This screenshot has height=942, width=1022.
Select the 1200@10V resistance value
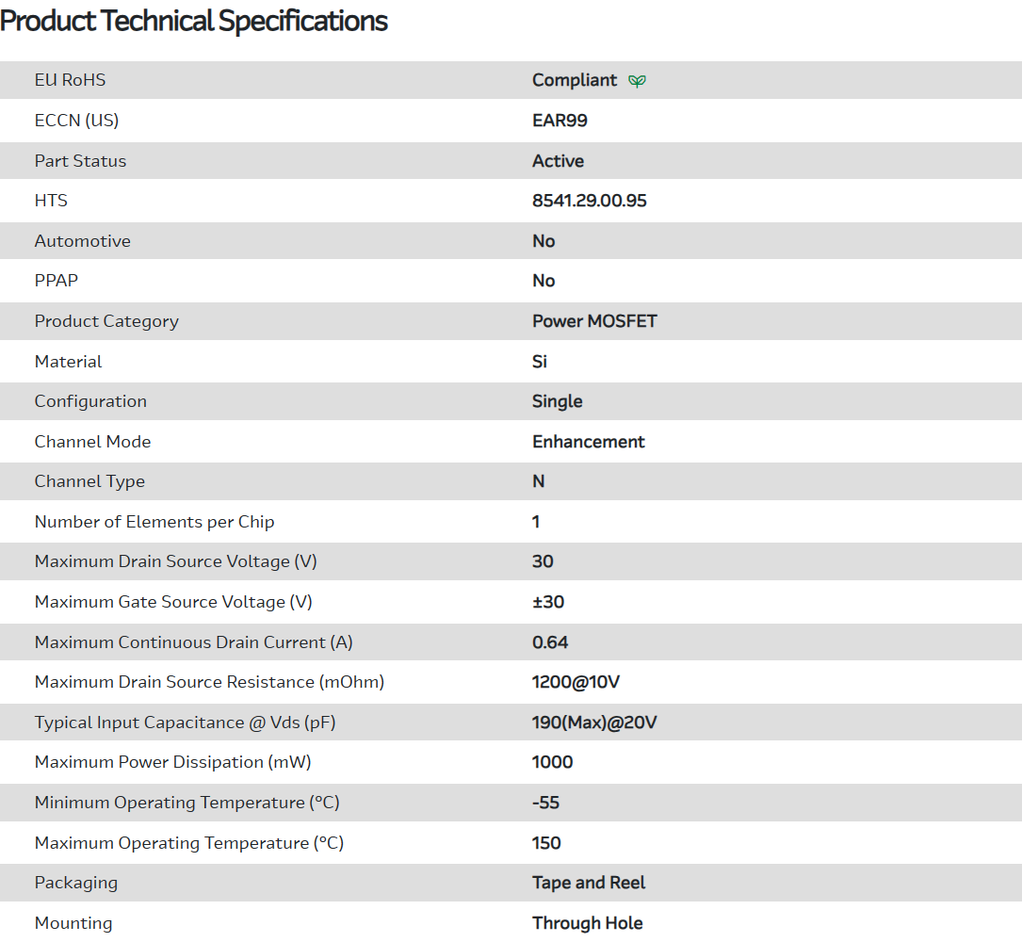pyautogui.click(x=576, y=682)
